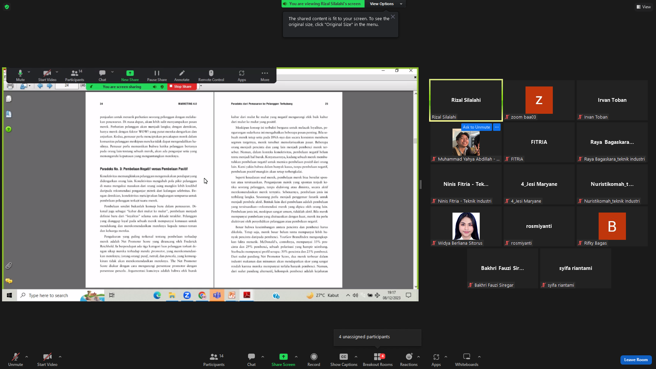The width and height of the screenshot is (656, 369).
Task: Go to next page arrow in PDF toolbar
Action: pyautogui.click(x=50, y=86)
